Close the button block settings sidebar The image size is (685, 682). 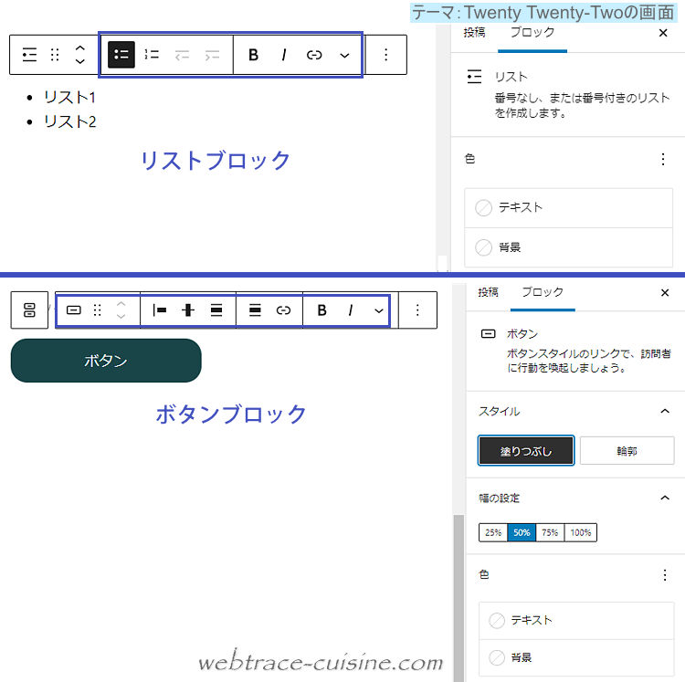[665, 292]
